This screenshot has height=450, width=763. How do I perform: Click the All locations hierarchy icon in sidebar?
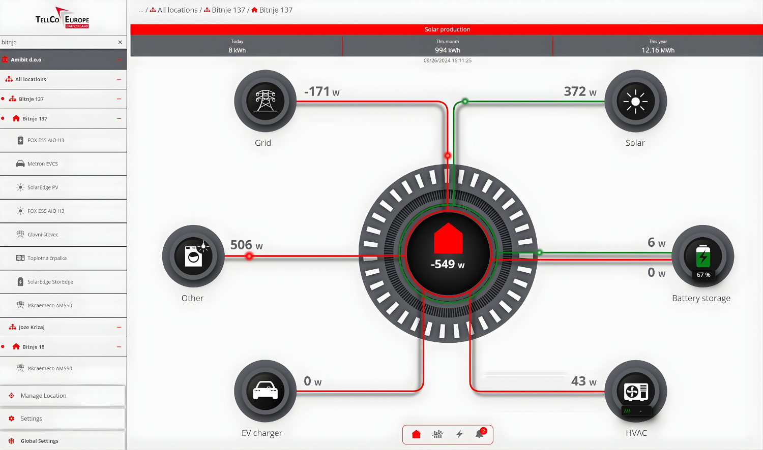click(9, 79)
